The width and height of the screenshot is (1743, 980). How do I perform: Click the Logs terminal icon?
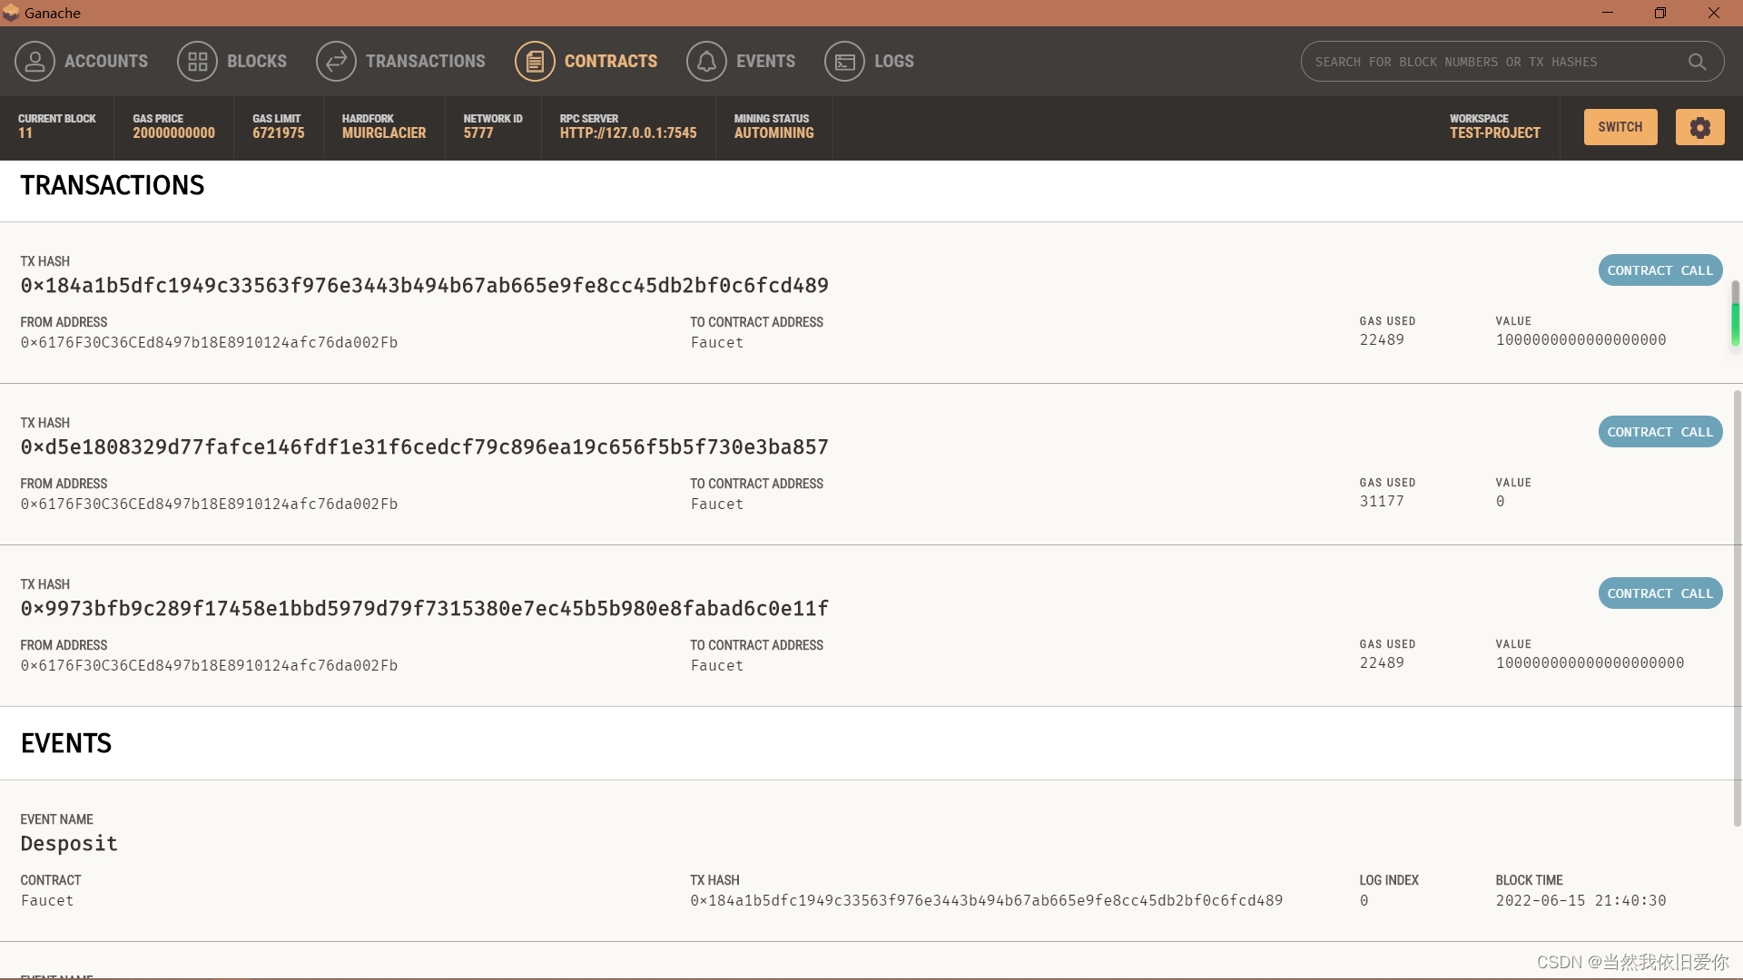point(844,62)
